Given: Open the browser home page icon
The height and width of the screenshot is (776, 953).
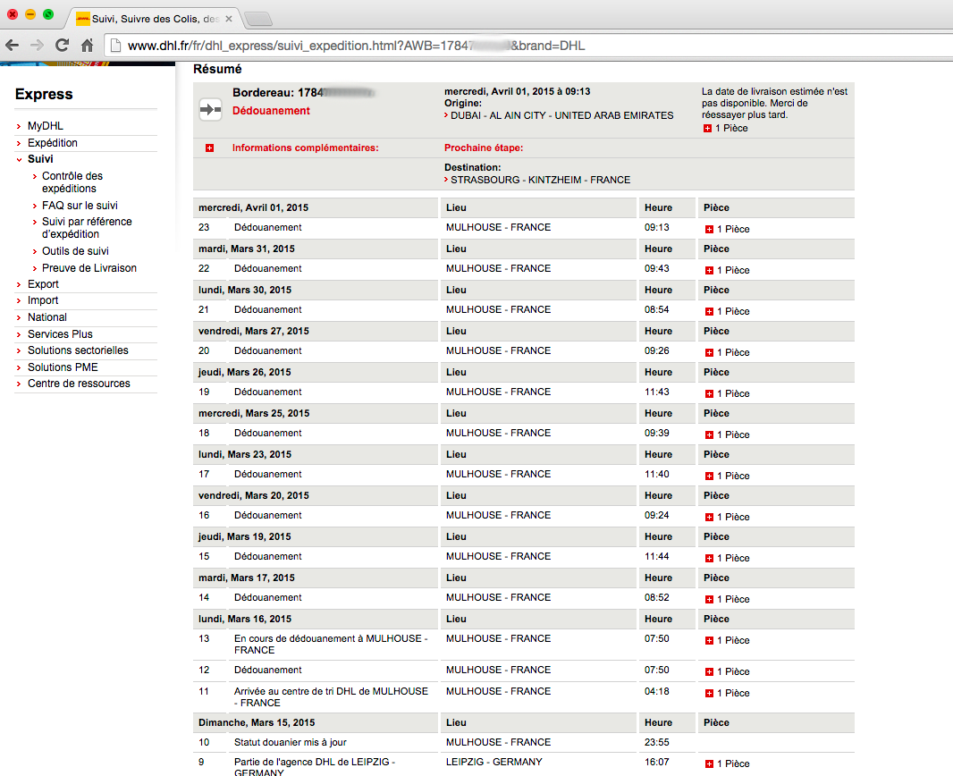Looking at the screenshot, I should pos(87,45).
